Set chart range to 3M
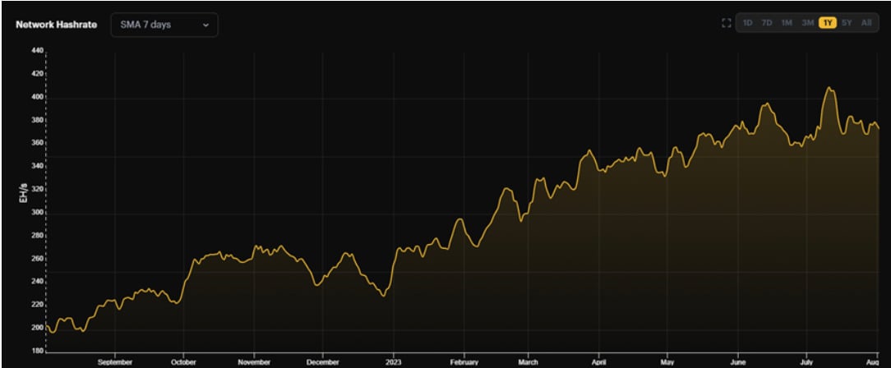 807,23
